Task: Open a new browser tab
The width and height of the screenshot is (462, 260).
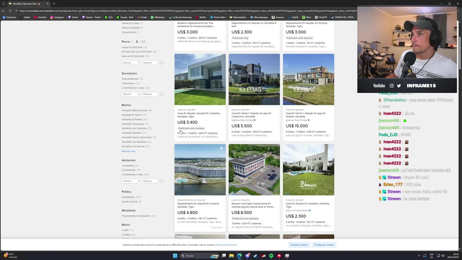Action: (x=54, y=4)
